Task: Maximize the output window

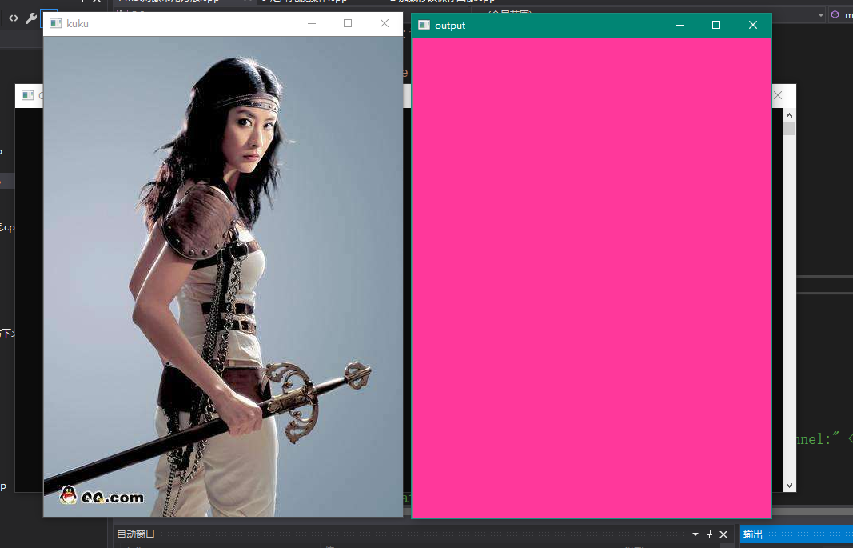Action: tap(716, 25)
